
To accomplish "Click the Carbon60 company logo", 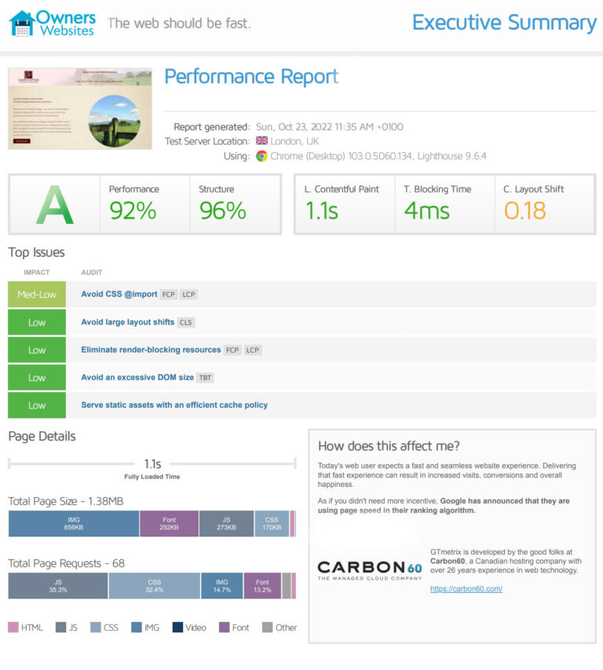I will click(x=370, y=569).
